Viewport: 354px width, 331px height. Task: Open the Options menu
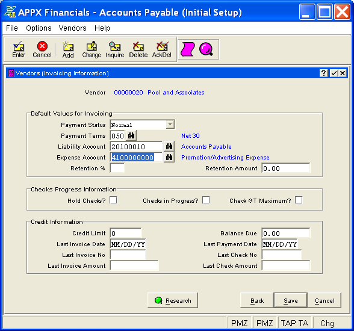39,28
